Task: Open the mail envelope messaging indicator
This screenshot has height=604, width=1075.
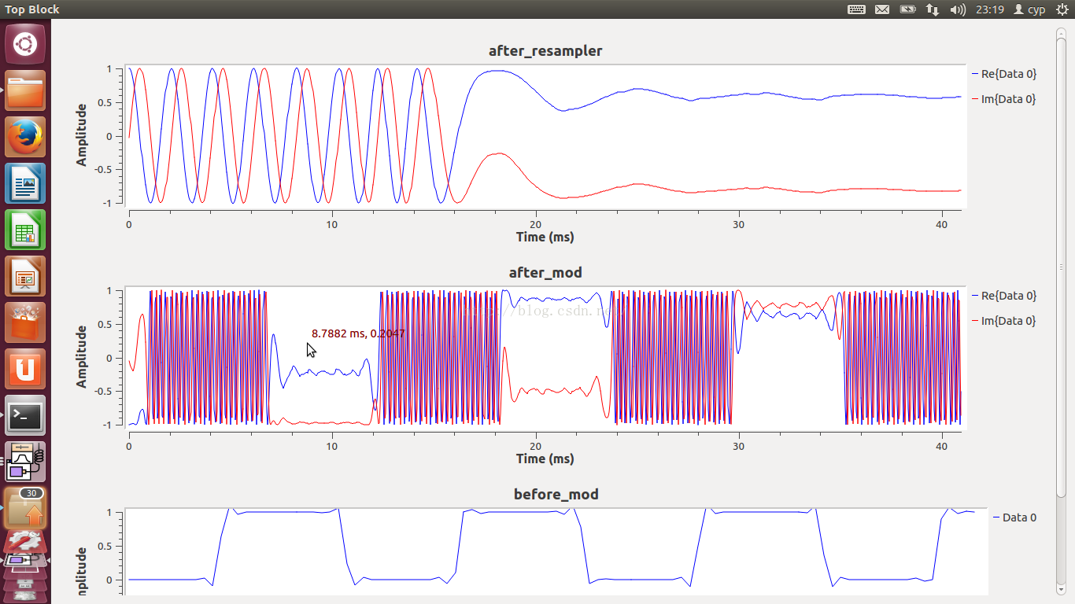Action: pos(882,9)
